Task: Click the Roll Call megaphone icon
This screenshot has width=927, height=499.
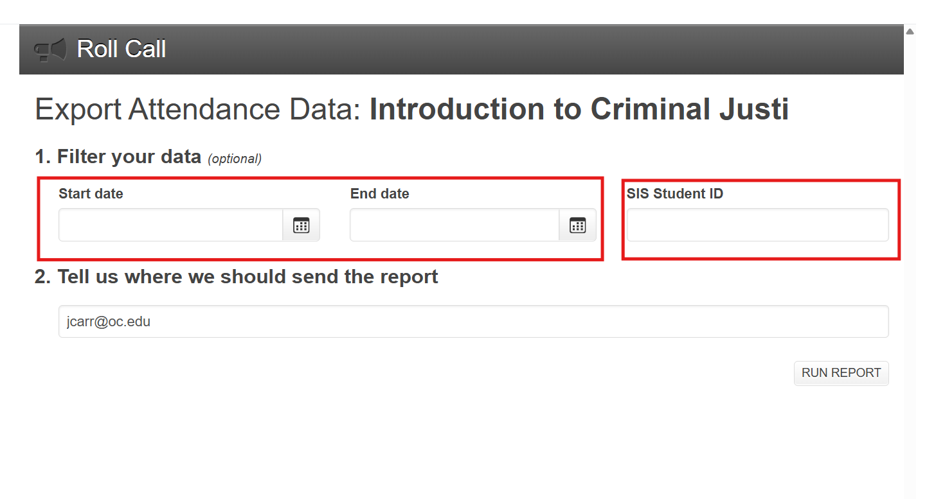Action: click(50, 49)
